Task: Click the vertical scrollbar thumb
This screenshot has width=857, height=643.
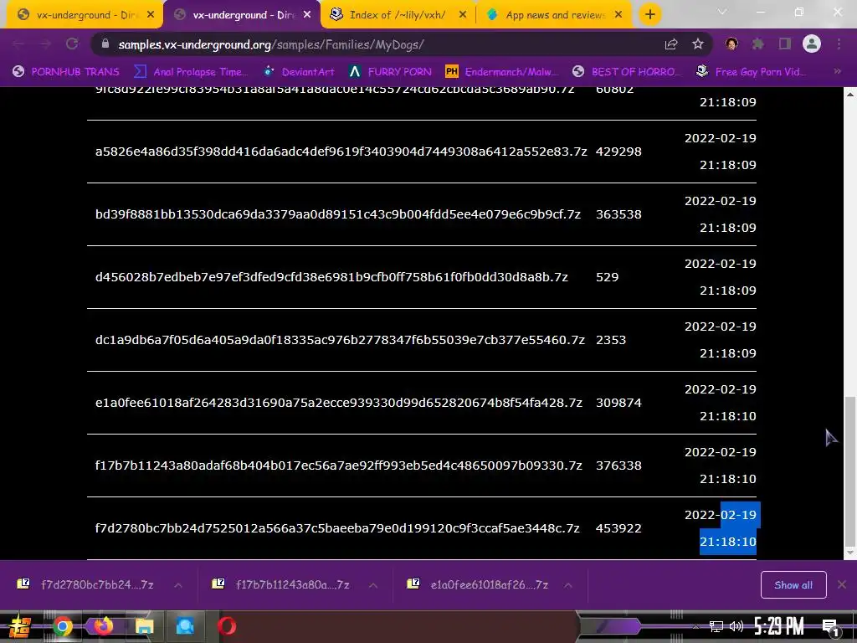Action: pos(850,472)
